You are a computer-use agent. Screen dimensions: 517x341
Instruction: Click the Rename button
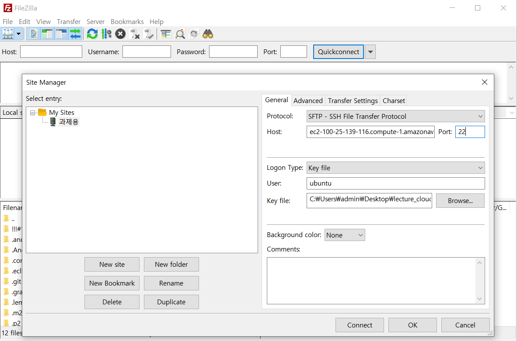[171, 283]
